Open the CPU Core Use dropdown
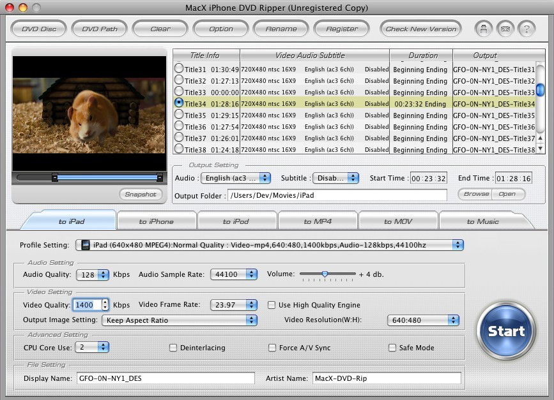 click(93, 348)
